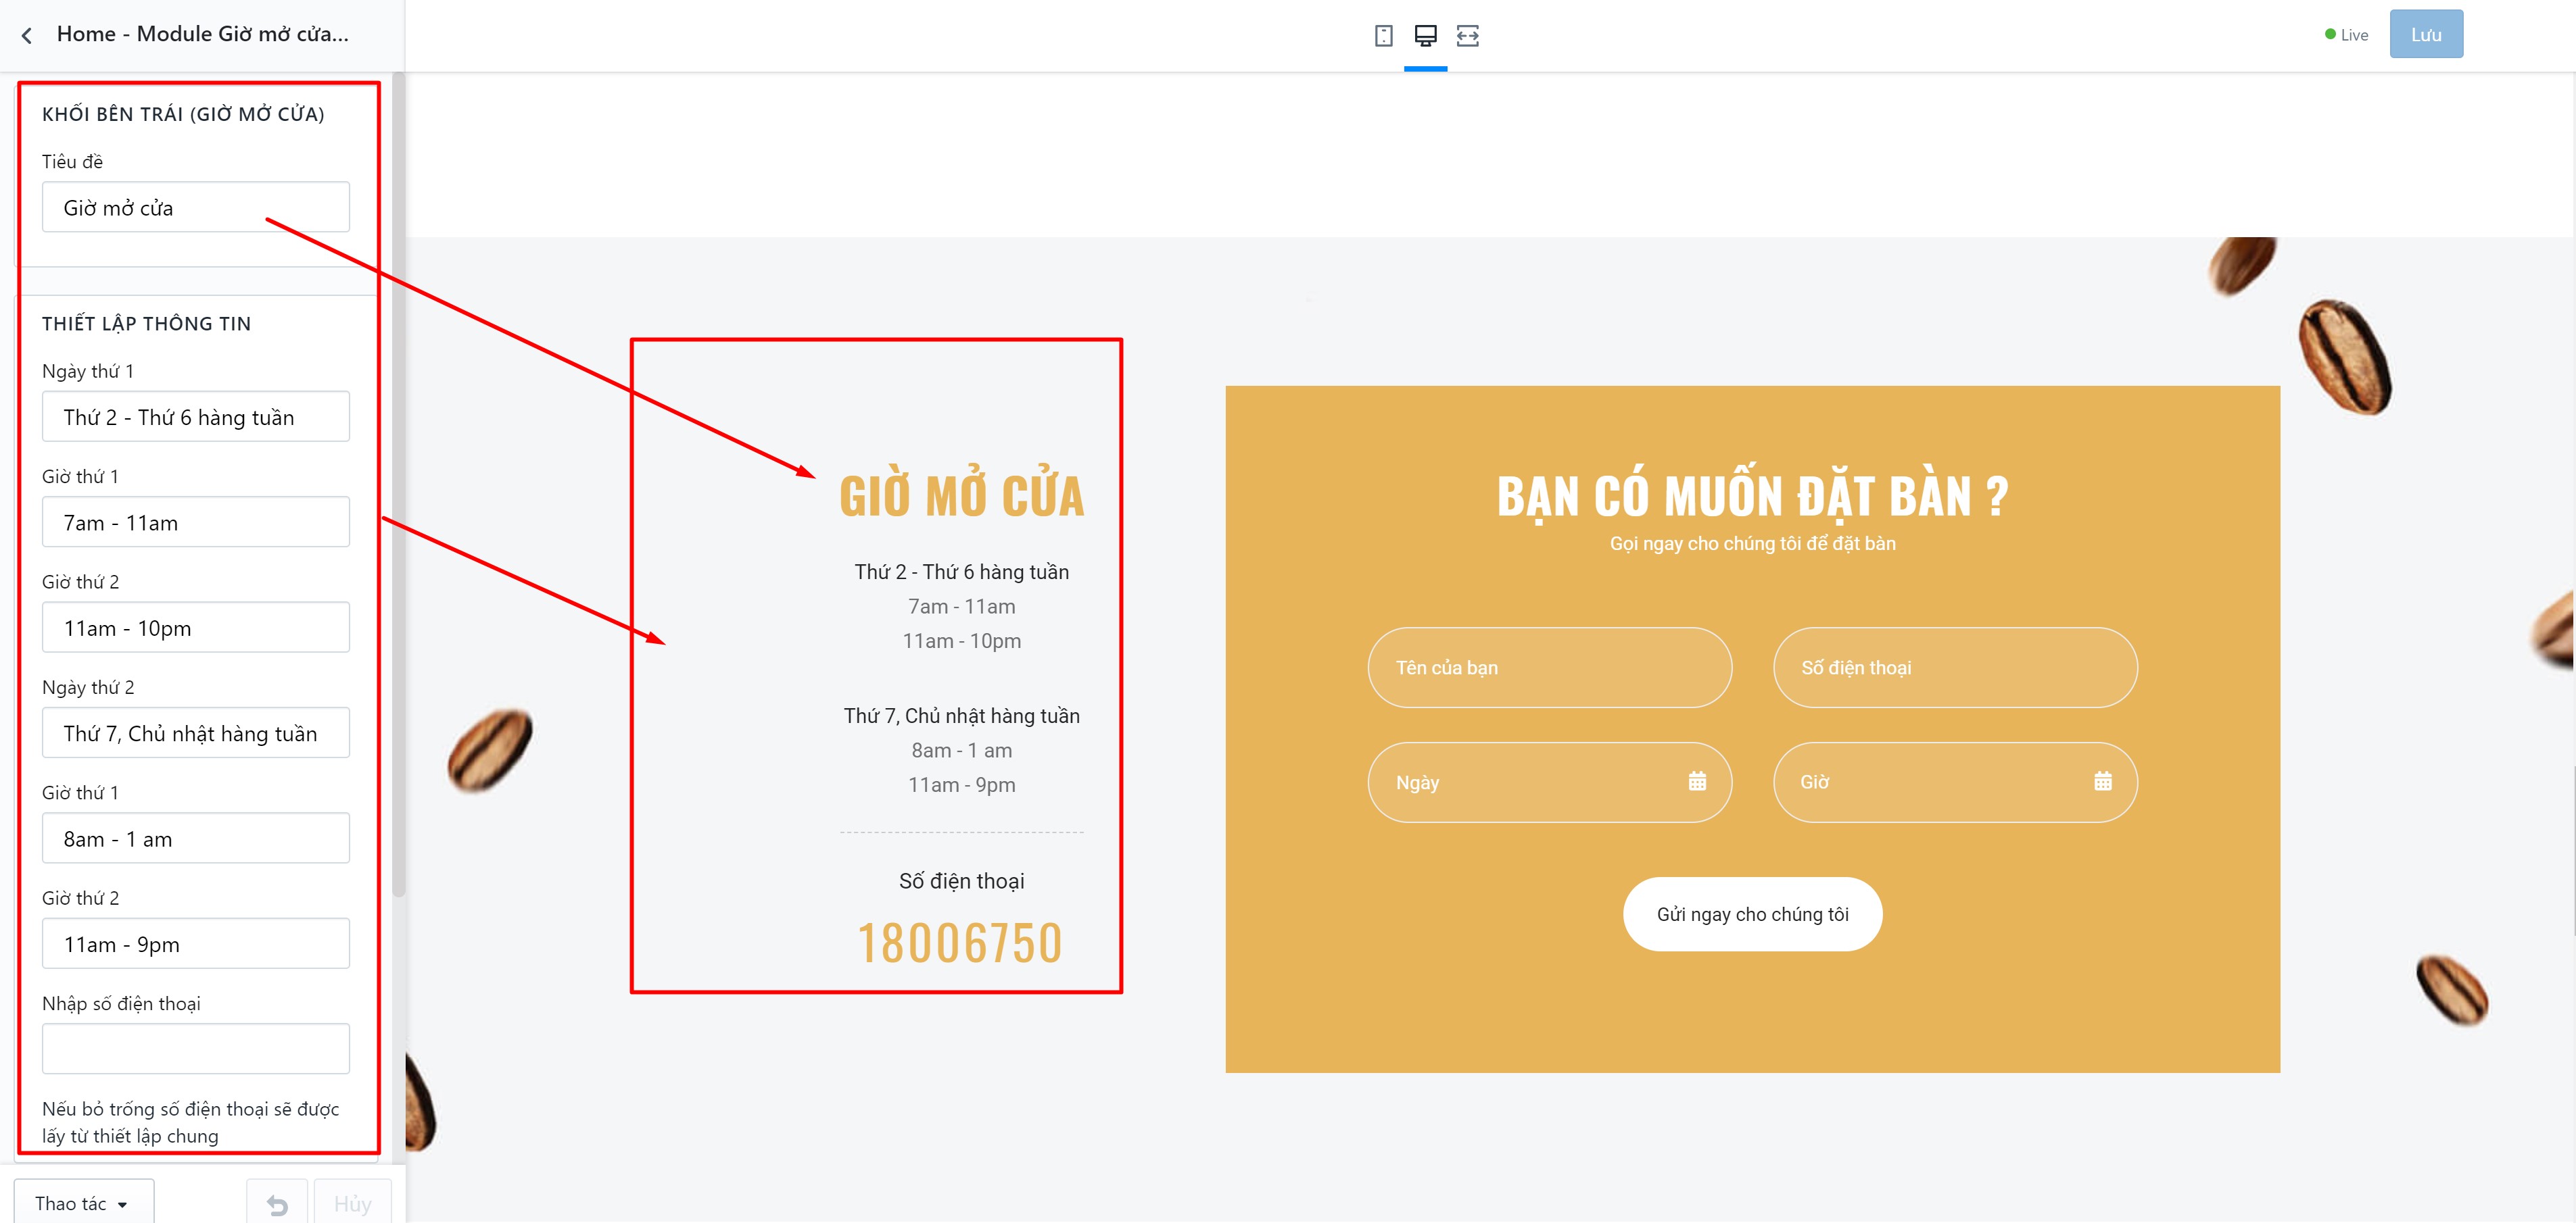The height and width of the screenshot is (1223, 2576).
Task: Select the empty Nhập số điện thoại field
Action: (196, 1048)
